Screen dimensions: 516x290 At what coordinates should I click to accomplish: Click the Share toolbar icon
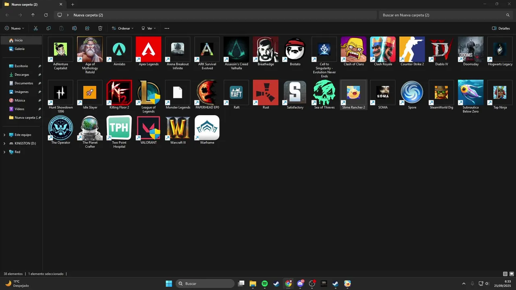pos(87,28)
